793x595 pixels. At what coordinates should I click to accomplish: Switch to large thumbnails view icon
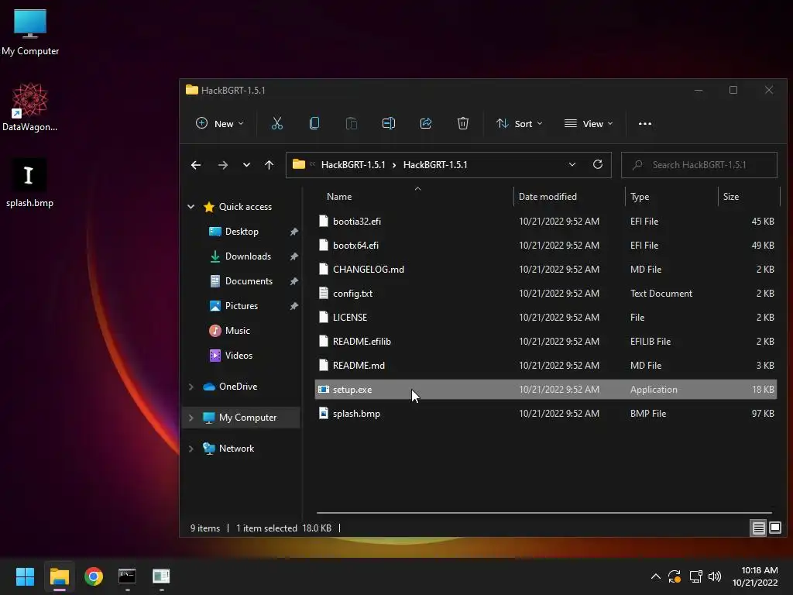[775, 528]
